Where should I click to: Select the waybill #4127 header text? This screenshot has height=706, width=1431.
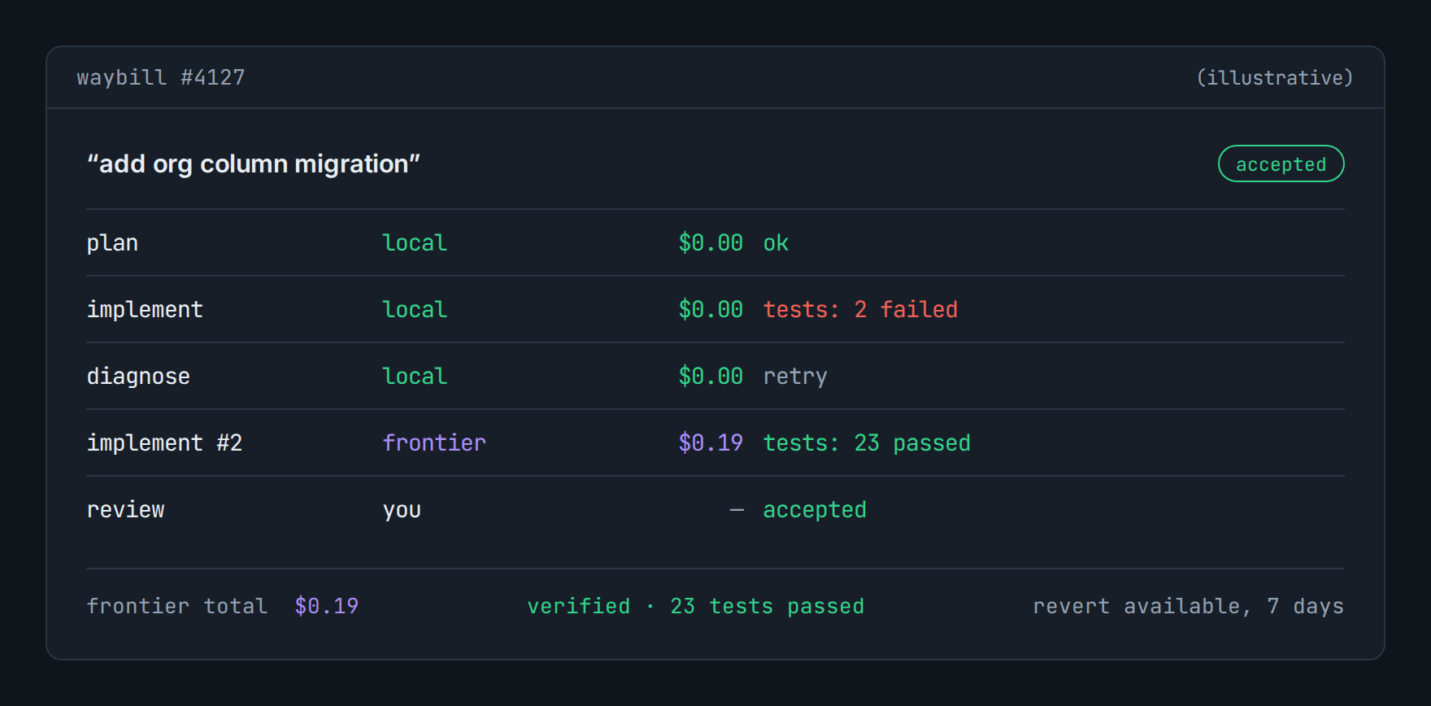(161, 77)
